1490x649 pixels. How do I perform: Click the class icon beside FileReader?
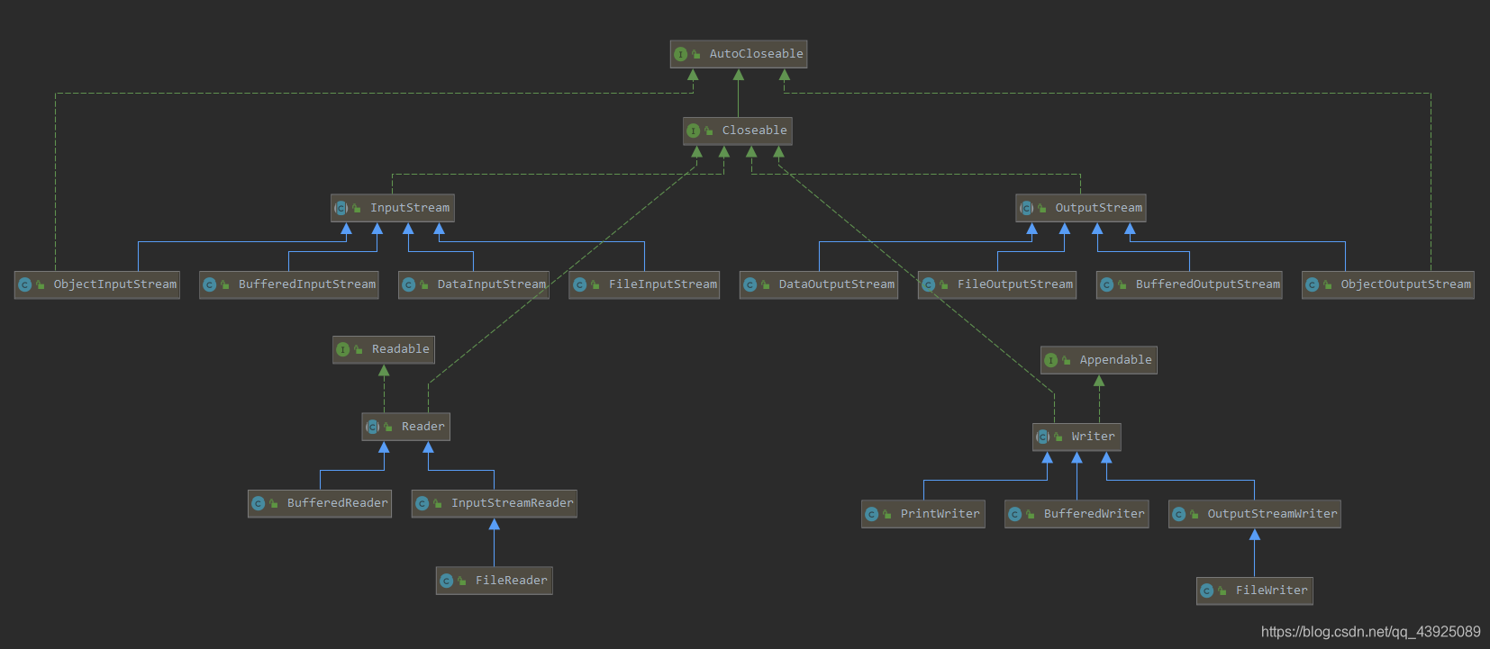click(447, 581)
